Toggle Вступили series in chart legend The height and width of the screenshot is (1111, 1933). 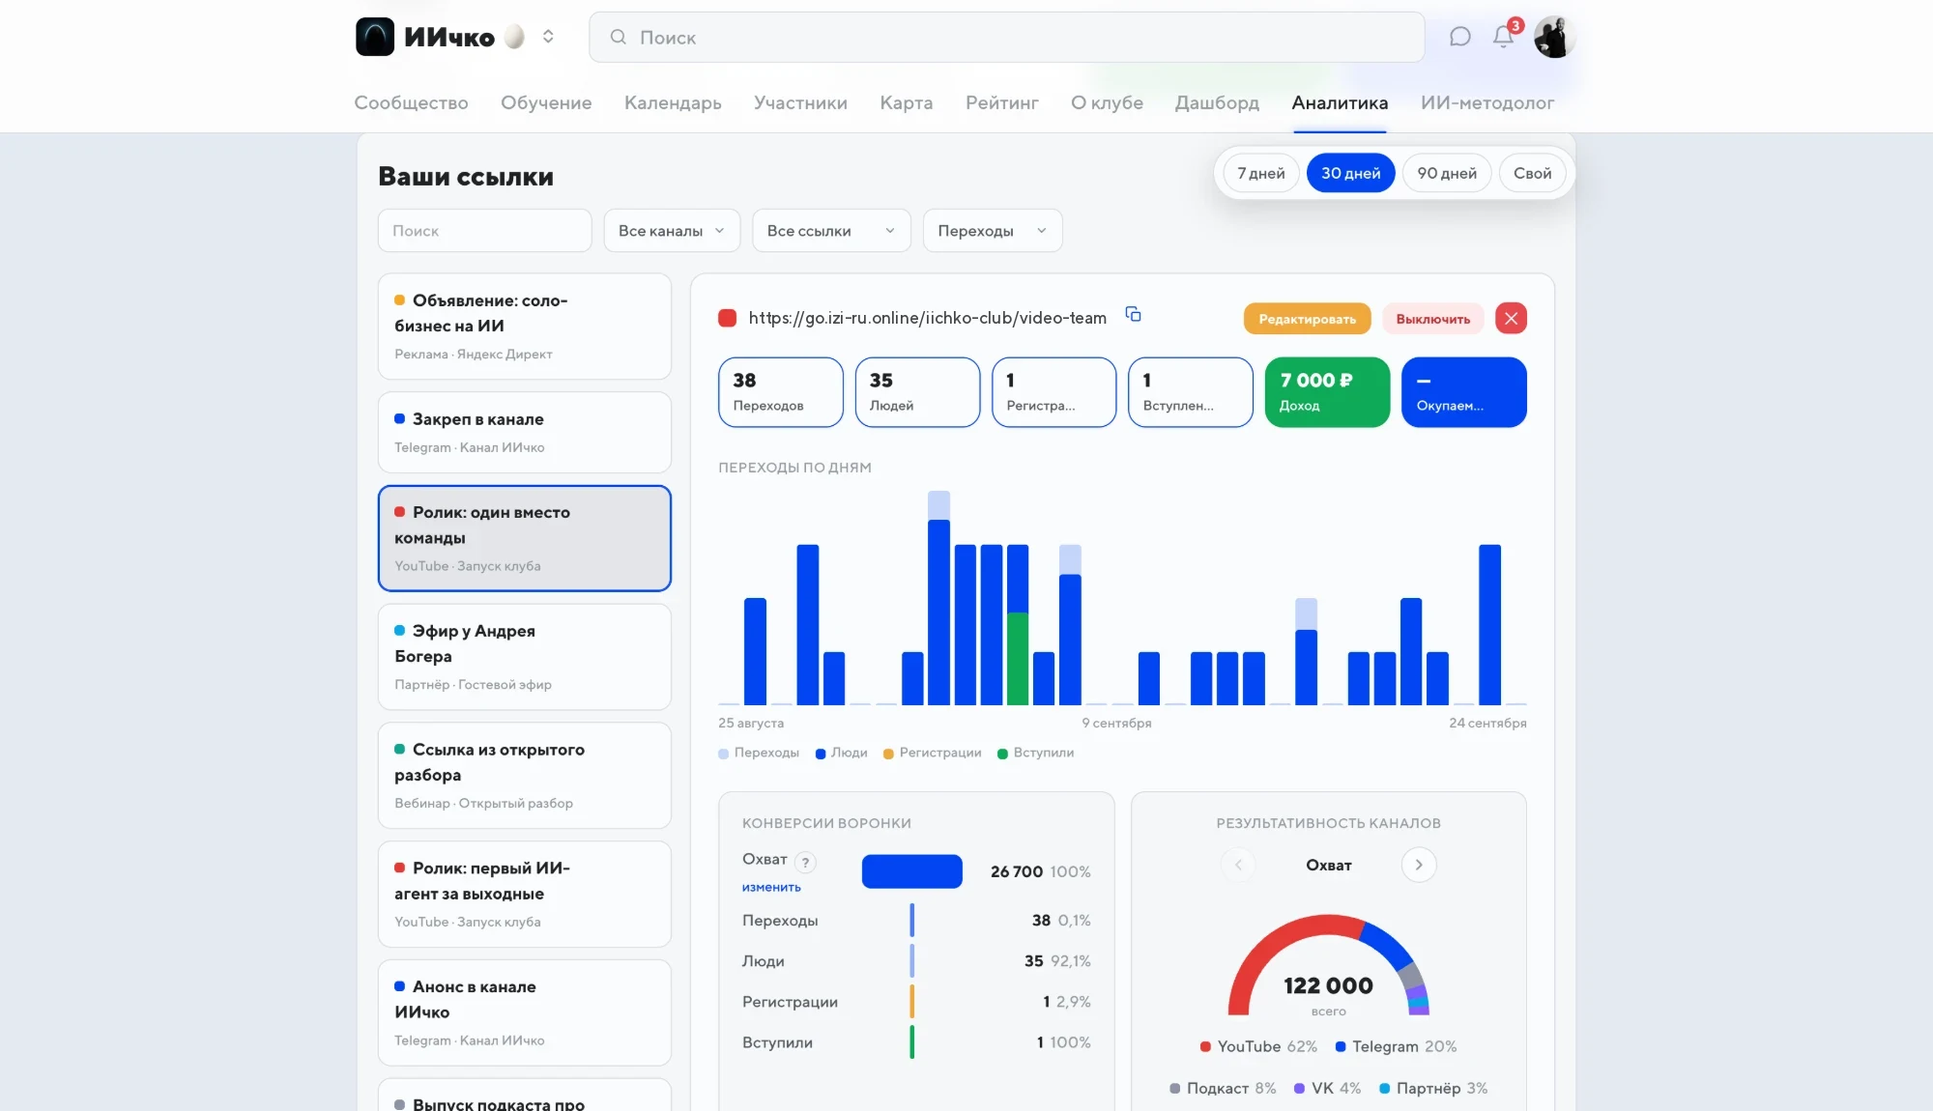(1036, 753)
